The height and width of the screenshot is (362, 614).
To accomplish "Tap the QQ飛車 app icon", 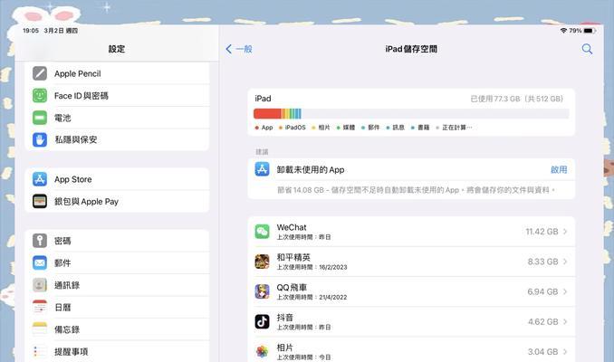I will [x=262, y=291].
